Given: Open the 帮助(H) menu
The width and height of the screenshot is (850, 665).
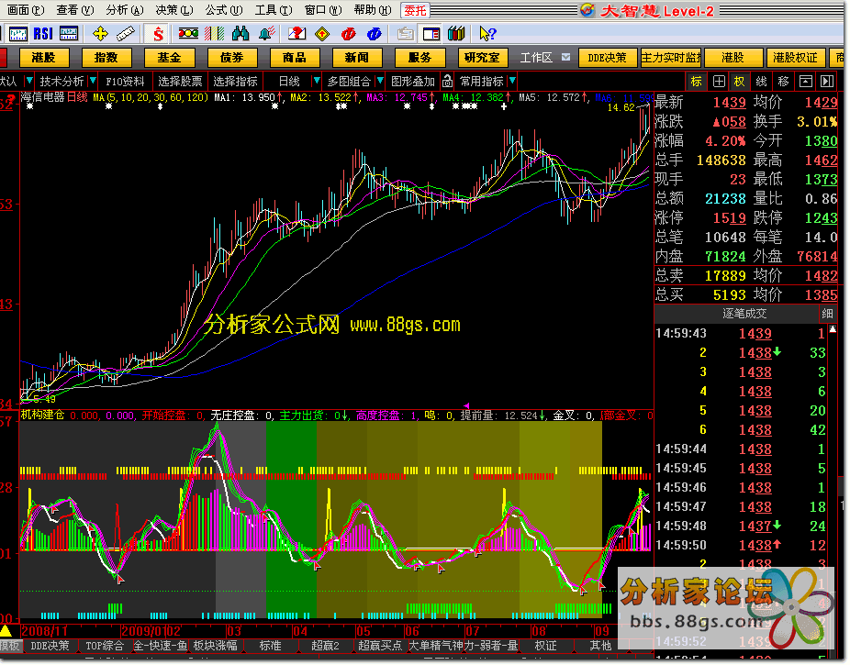Looking at the screenshot, I should [x=373, y=10].
